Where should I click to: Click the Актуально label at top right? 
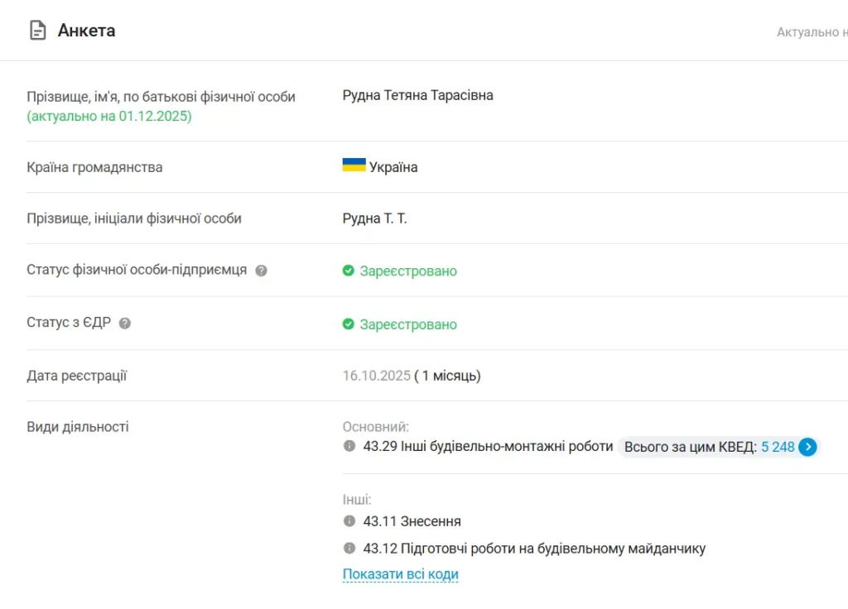coord(811,32)
